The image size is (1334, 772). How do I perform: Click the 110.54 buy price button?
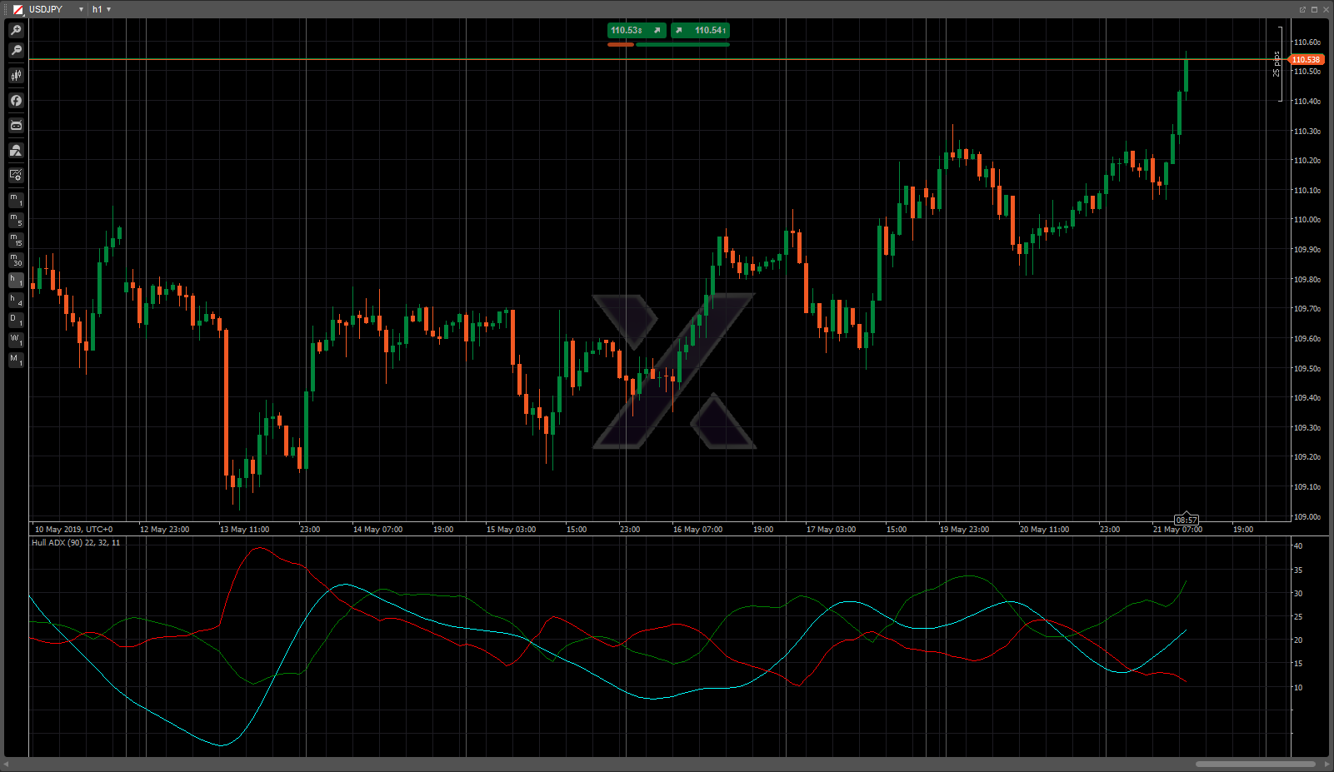pyautogui.click(x=700, y=31)
